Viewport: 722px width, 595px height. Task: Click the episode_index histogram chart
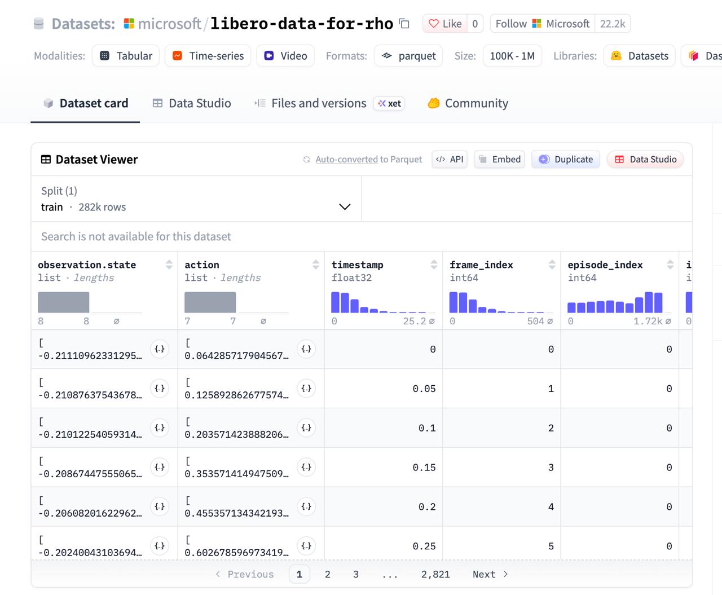coord(619,302)
